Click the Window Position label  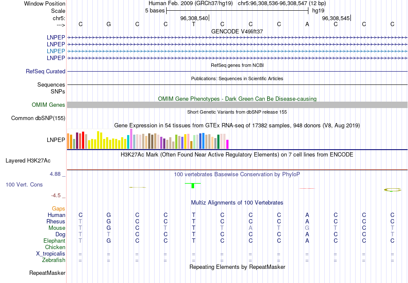tap(45, 3)
